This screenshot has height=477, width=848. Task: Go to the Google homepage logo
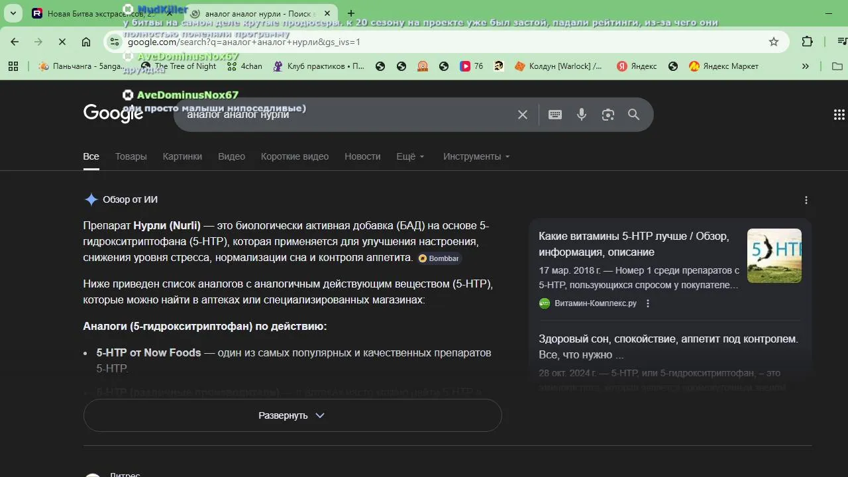point(113,114)
